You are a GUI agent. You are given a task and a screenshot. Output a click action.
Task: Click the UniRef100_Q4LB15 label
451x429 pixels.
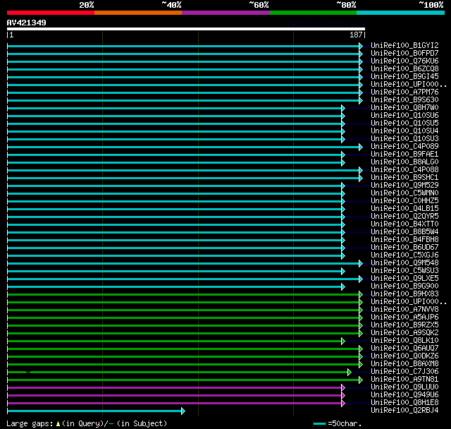click(404, 209)
